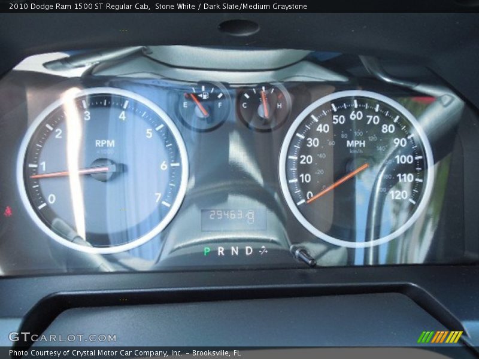479x359 pixels.
Task: Click the '2010 Dodge Ram 1500 ST Regular Cab' caption
Action: pos(79,7)
